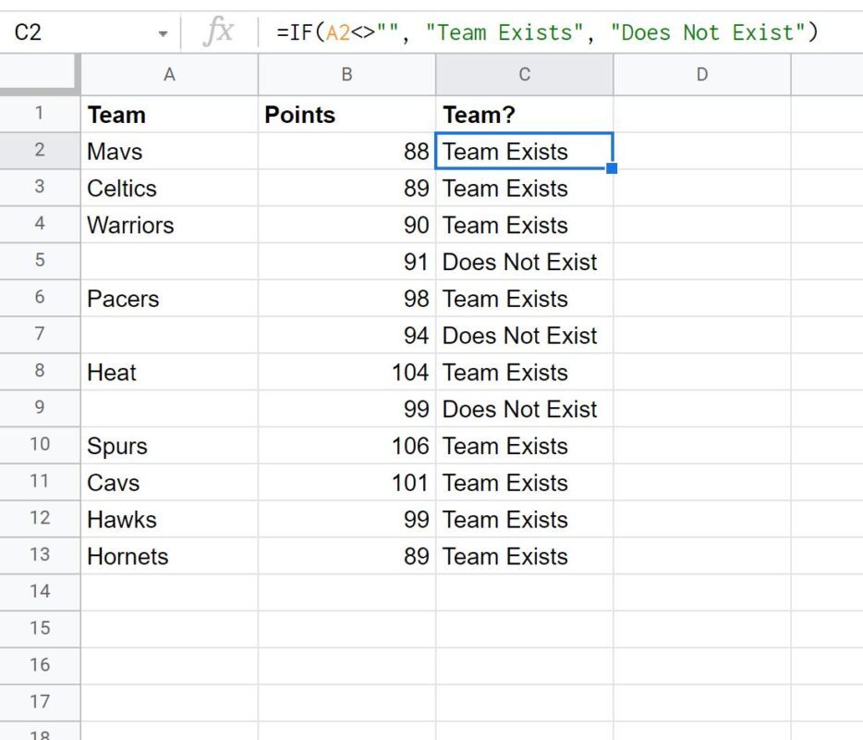
Task: Select column D header
Action: coord(702,74)
